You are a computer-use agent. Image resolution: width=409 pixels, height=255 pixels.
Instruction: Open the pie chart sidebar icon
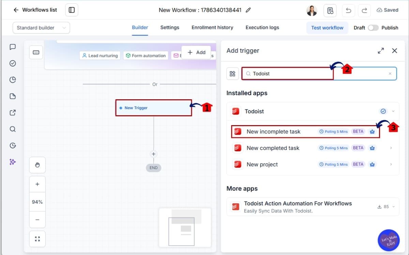pyautogui.click(x=13, y=80)
